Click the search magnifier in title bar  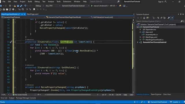pos(118,1)
